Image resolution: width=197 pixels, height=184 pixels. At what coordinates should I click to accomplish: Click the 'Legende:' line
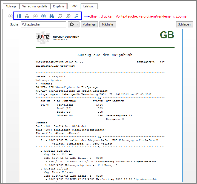click(42, 123)
